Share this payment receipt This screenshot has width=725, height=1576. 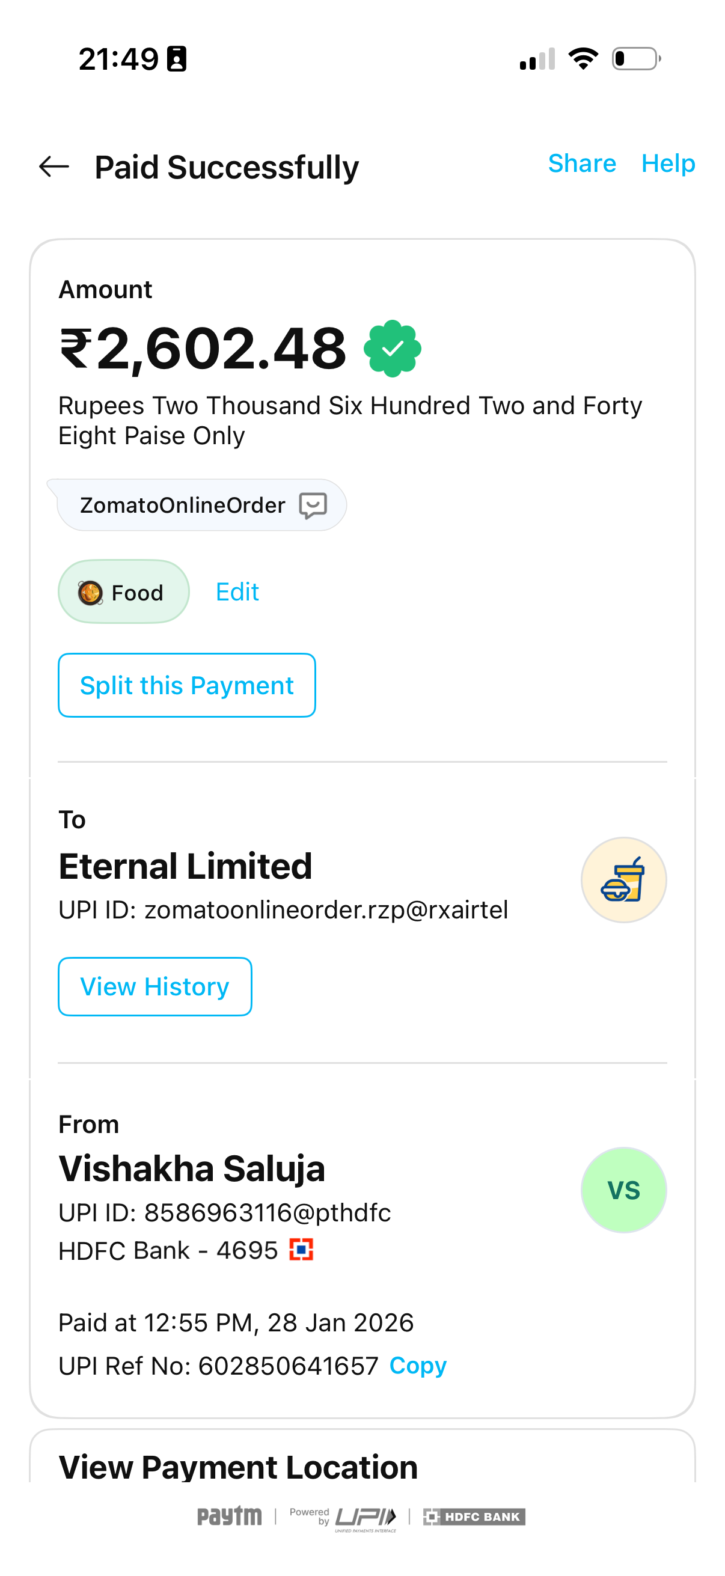[582, 163]
